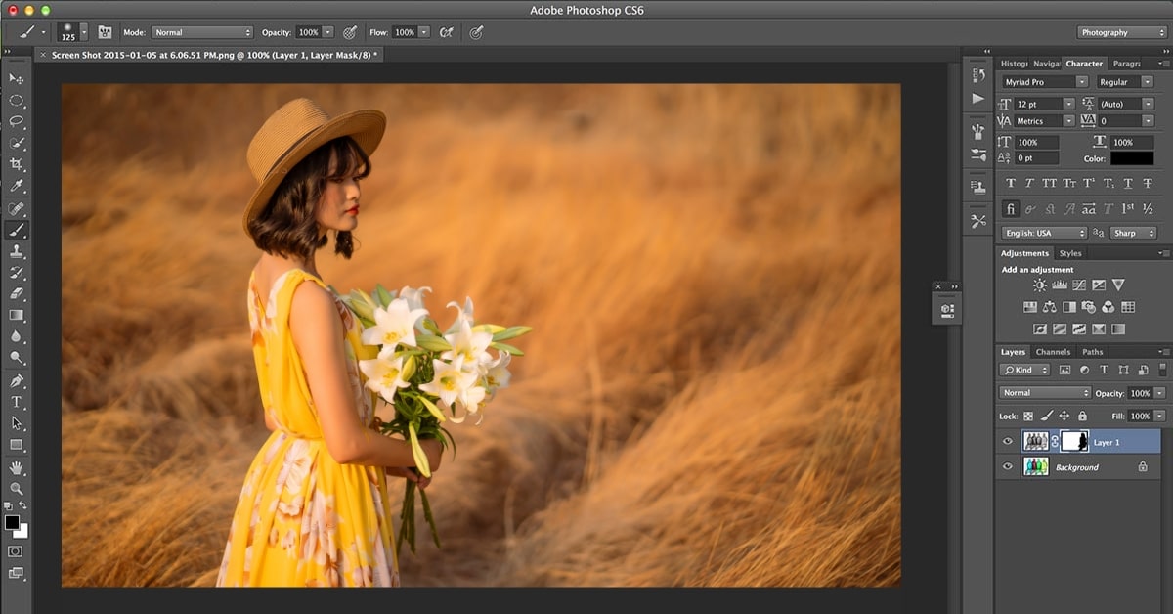The width and height of the screenshot is (1173, 614).
Task: Switch to the Paragraph tab
Action: click(x=1126, y=64)
